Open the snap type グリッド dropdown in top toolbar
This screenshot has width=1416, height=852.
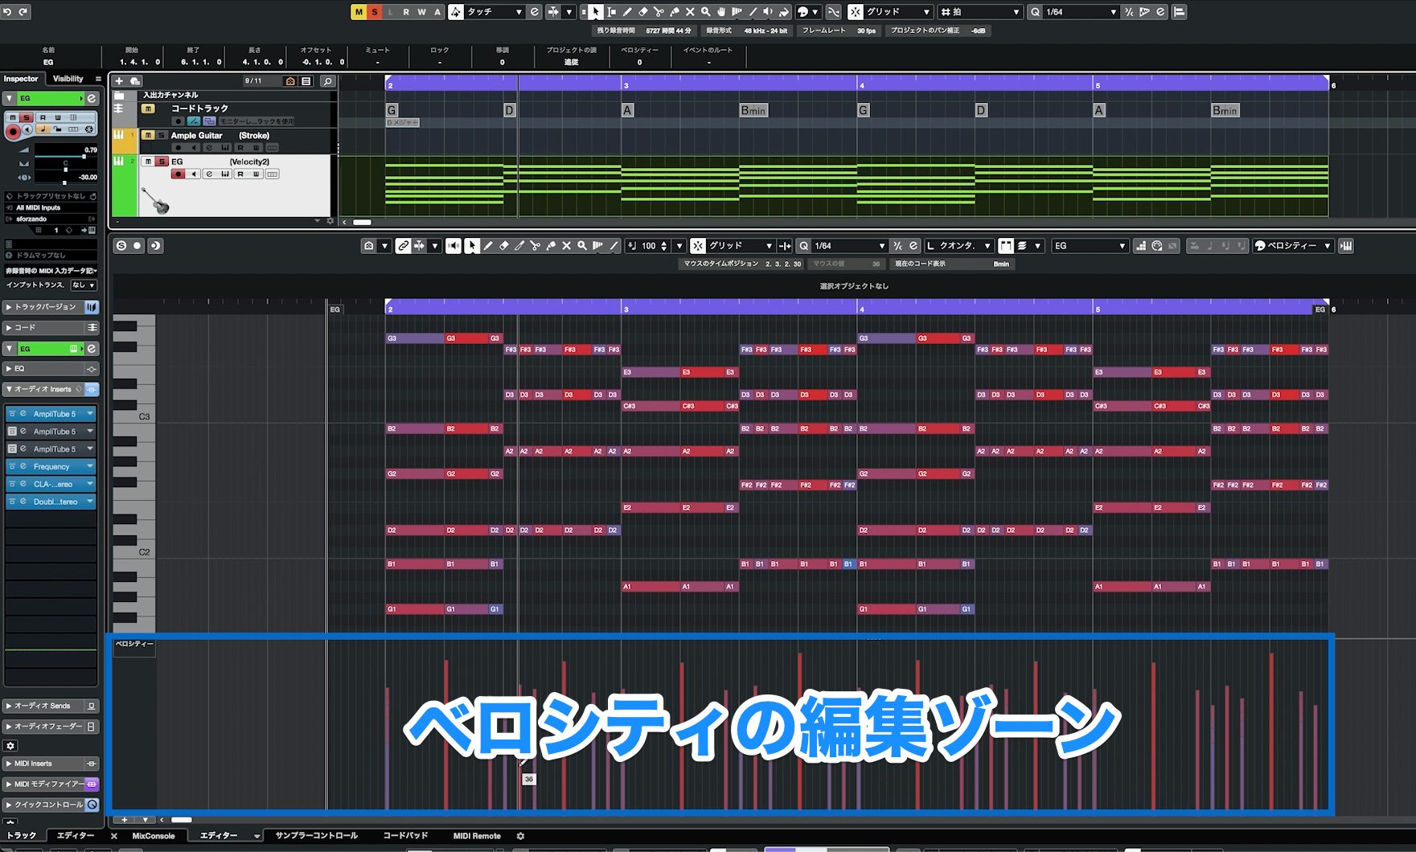(897, 12)
